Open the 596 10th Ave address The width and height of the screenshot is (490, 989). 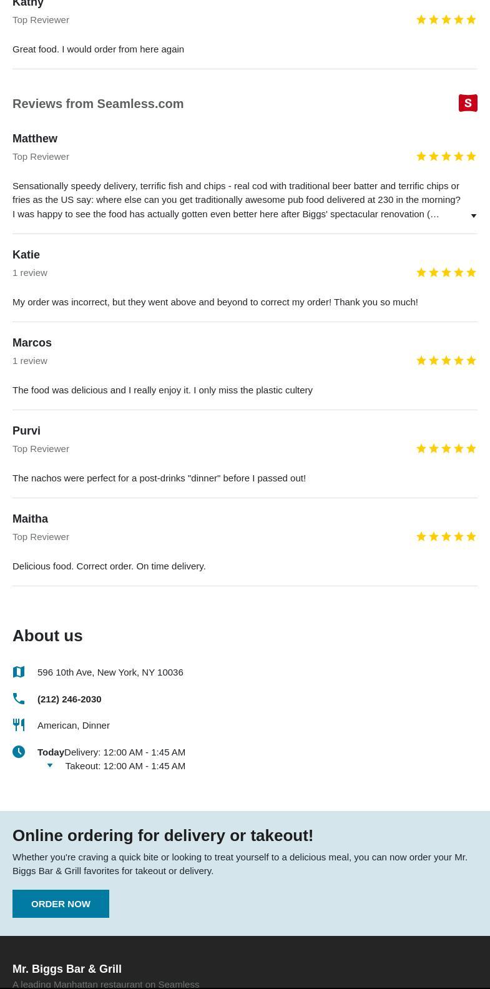pyautogui.click(x=110, y=672)
